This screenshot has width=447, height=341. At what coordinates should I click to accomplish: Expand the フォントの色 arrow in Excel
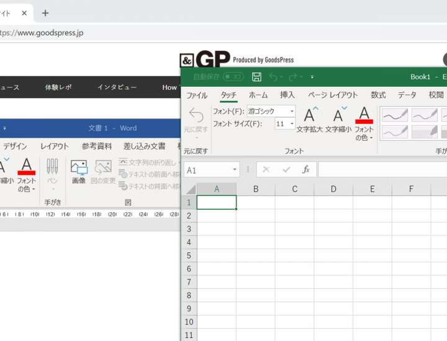[371, 138]
